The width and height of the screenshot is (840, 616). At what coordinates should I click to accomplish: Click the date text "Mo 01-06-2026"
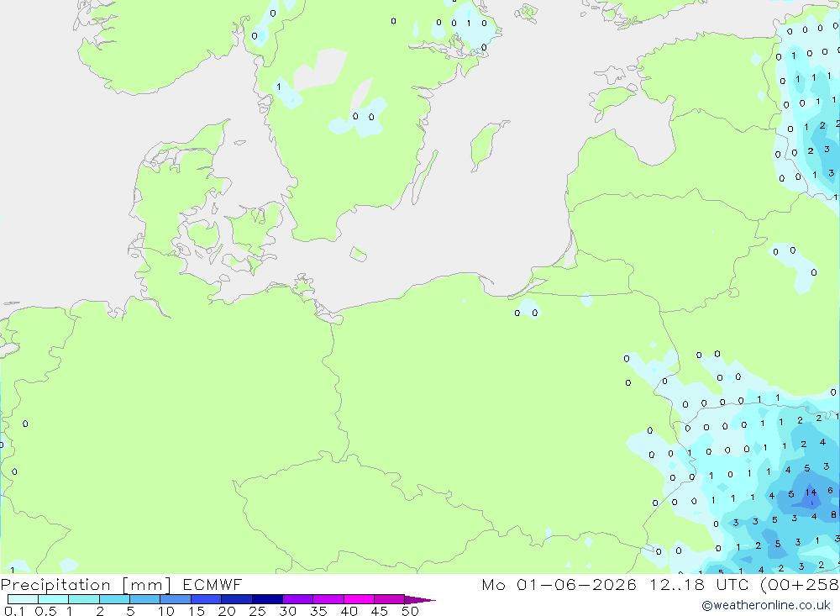pos(559,584)
